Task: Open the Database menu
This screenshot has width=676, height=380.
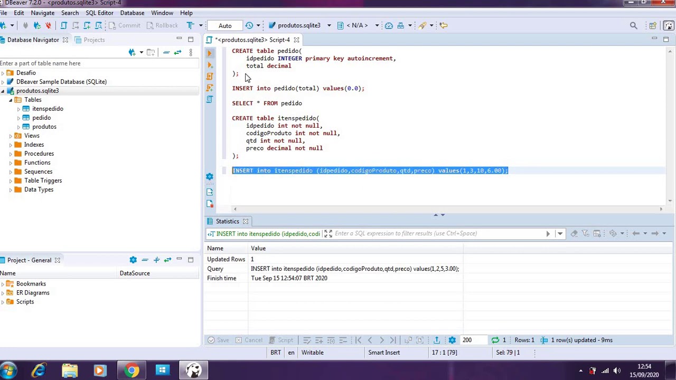Action: [x=132, y=13]
